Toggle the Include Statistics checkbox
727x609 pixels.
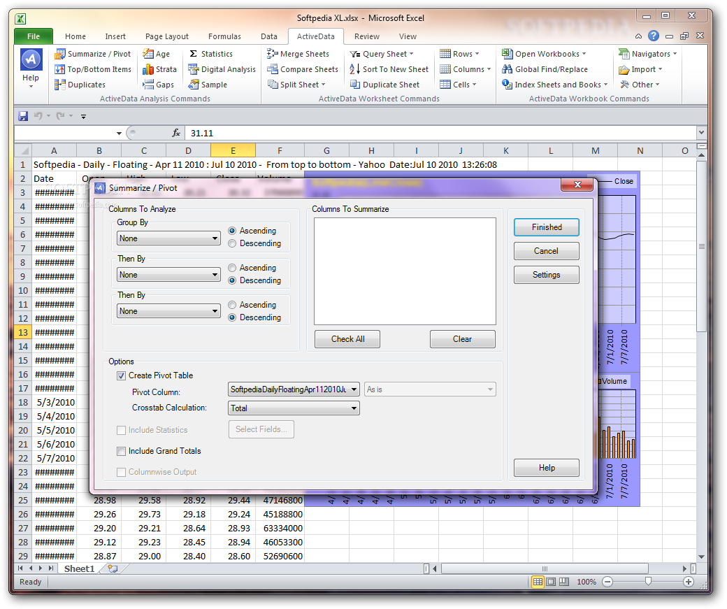click(x=122, y=430)
